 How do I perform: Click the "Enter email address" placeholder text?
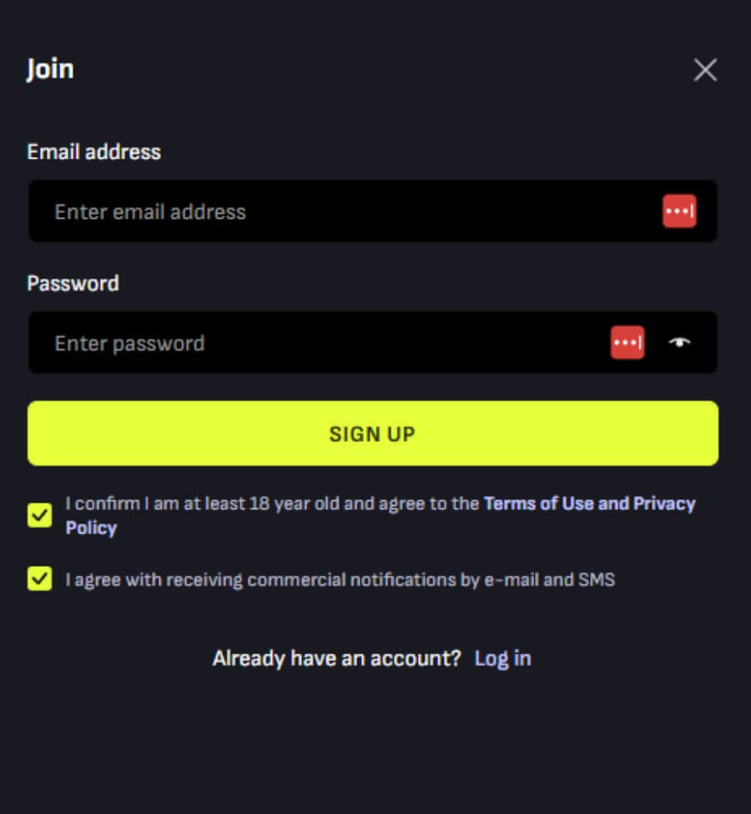[x=150, y=212]
